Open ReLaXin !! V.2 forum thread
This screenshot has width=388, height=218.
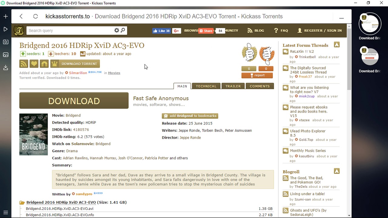302,51
